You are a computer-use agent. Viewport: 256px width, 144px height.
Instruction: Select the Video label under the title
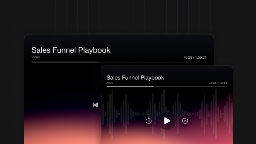(36, 57)
